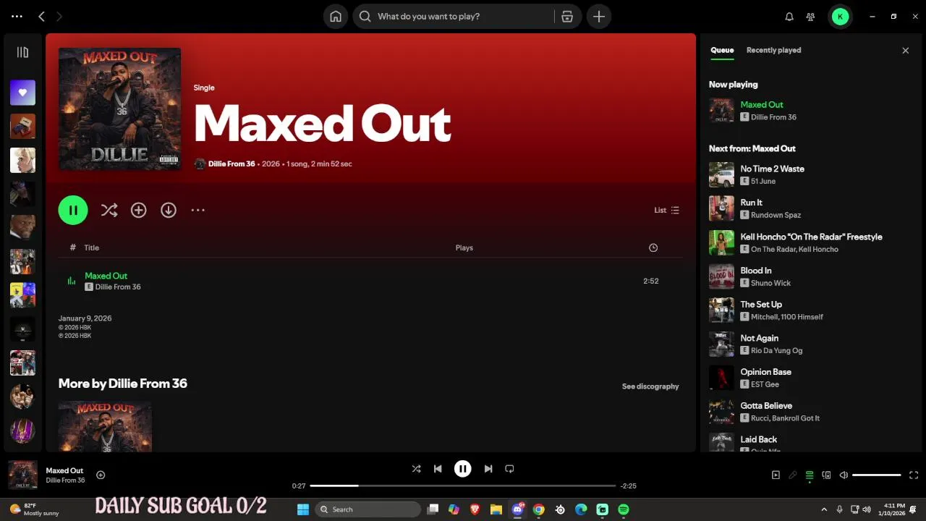This screenshot has height=521, width=926.
Task: Click the plus Create button in top bar
Action: pos(599,17)
